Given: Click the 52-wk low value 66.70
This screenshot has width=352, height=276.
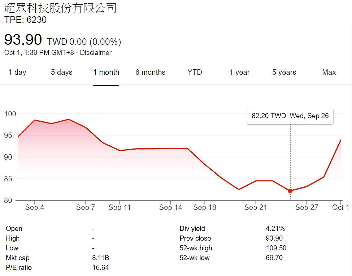Looking at the screenshot, I should [274, 258].
